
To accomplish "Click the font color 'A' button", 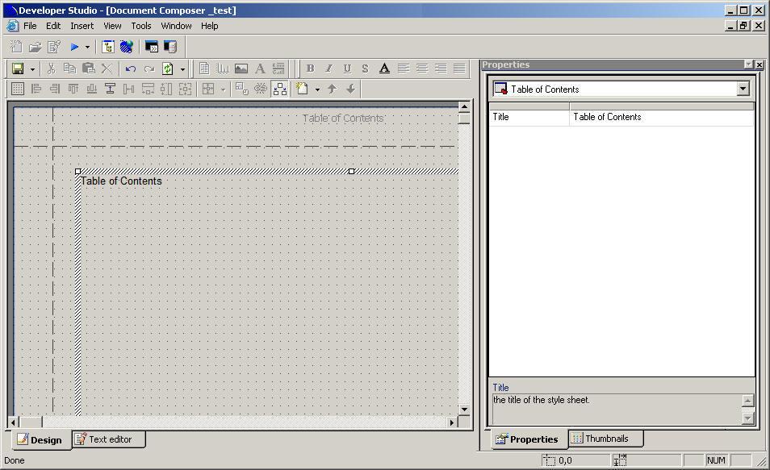I will point(384,69).
